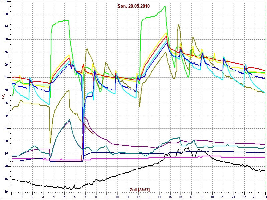Screen dimensions: 267x200
Task: Click hour 10 on the time axis
Action: pyautogui.click(x=117, y=197)
